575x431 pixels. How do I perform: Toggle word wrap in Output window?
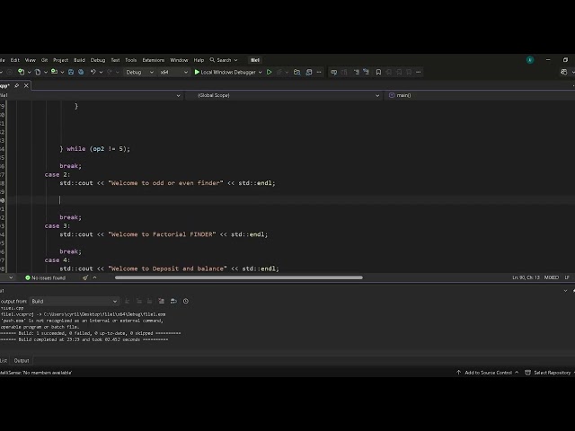(173, 302)
